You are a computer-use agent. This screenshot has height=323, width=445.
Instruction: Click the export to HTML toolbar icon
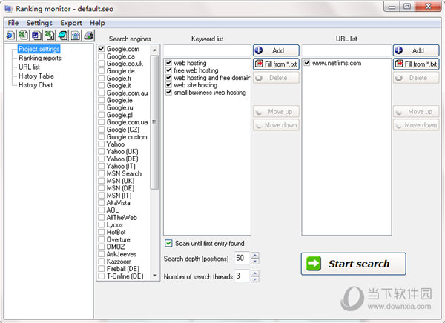click(x=10, y=36)
